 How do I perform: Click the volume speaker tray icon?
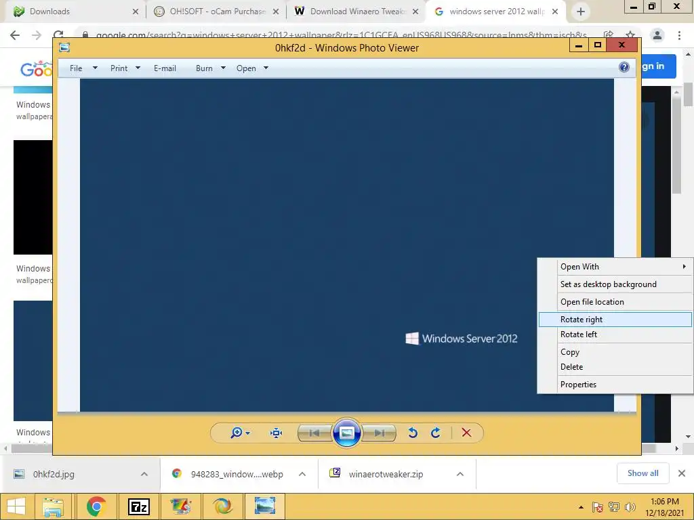tap(630, 507)
